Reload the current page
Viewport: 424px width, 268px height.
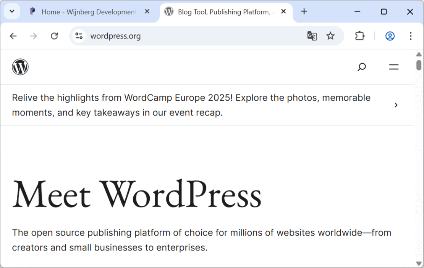(x=54, y=36)
